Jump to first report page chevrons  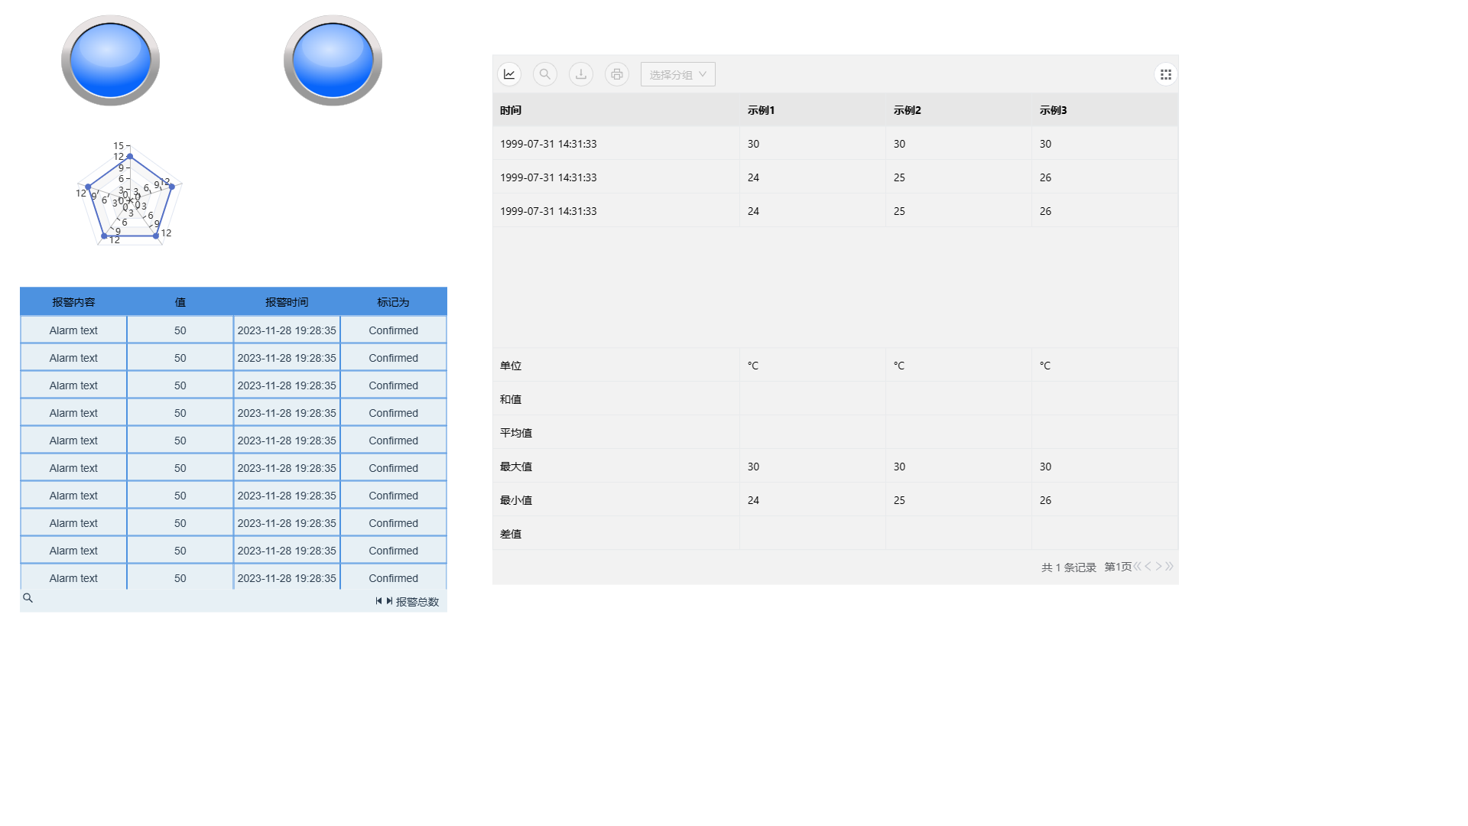pos(1138,567)
